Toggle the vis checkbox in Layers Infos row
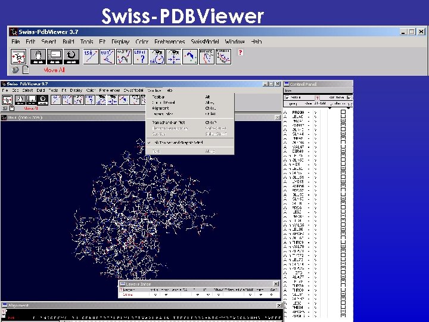 click(155, 295)
